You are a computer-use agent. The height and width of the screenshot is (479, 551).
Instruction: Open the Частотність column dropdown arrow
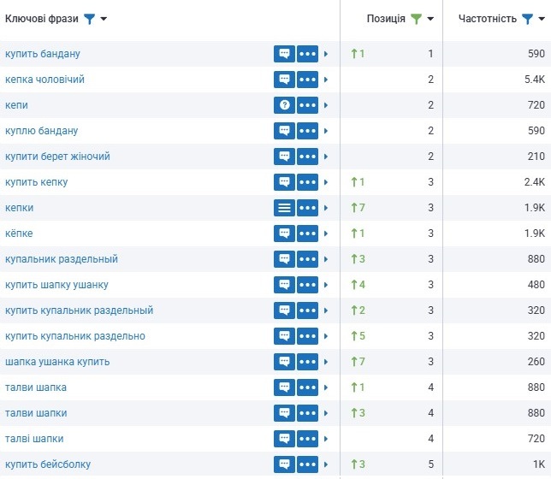[542, 20]
